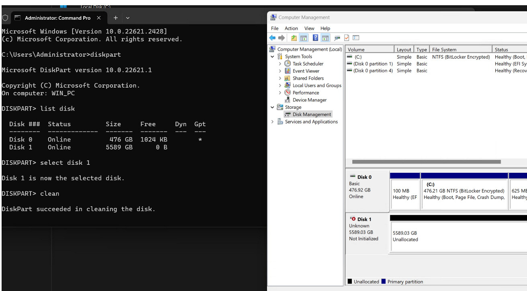Collapse the System Tools tree node

(273, 57)
